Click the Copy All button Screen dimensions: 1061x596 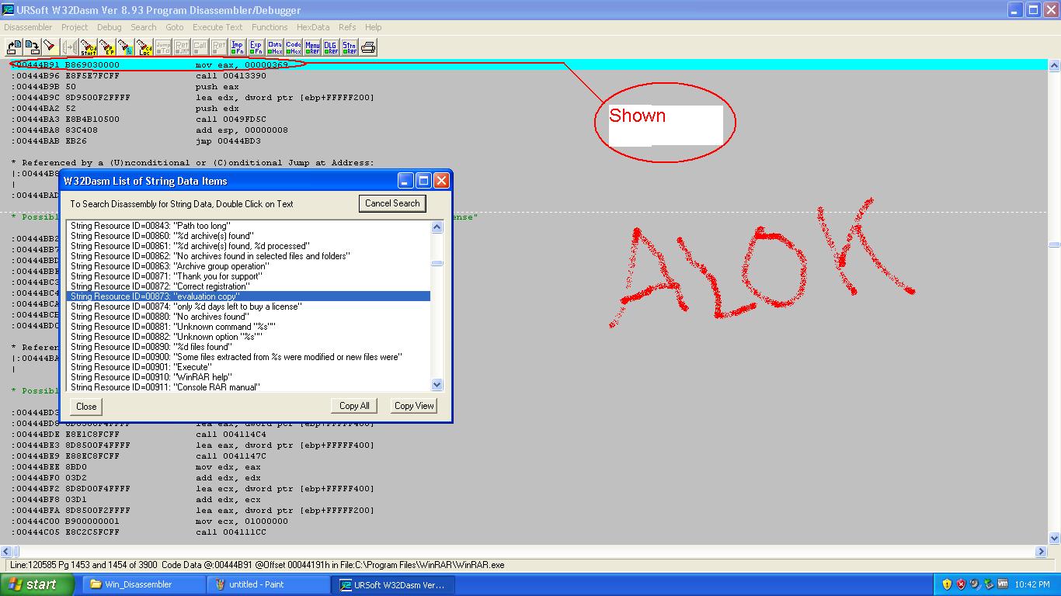pos(354,405)
